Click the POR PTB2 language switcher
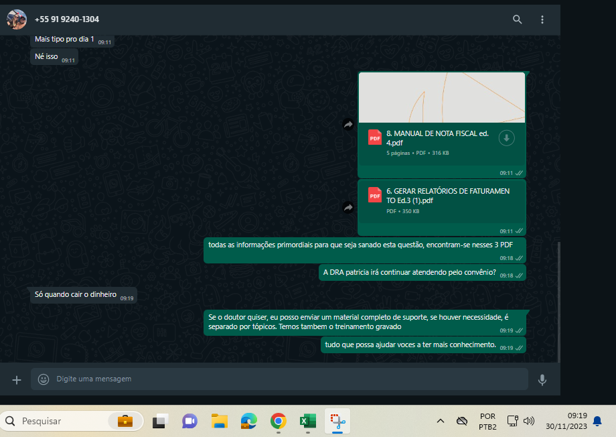The width and height of the screenshot is (616, 437). tap(488, 421)
